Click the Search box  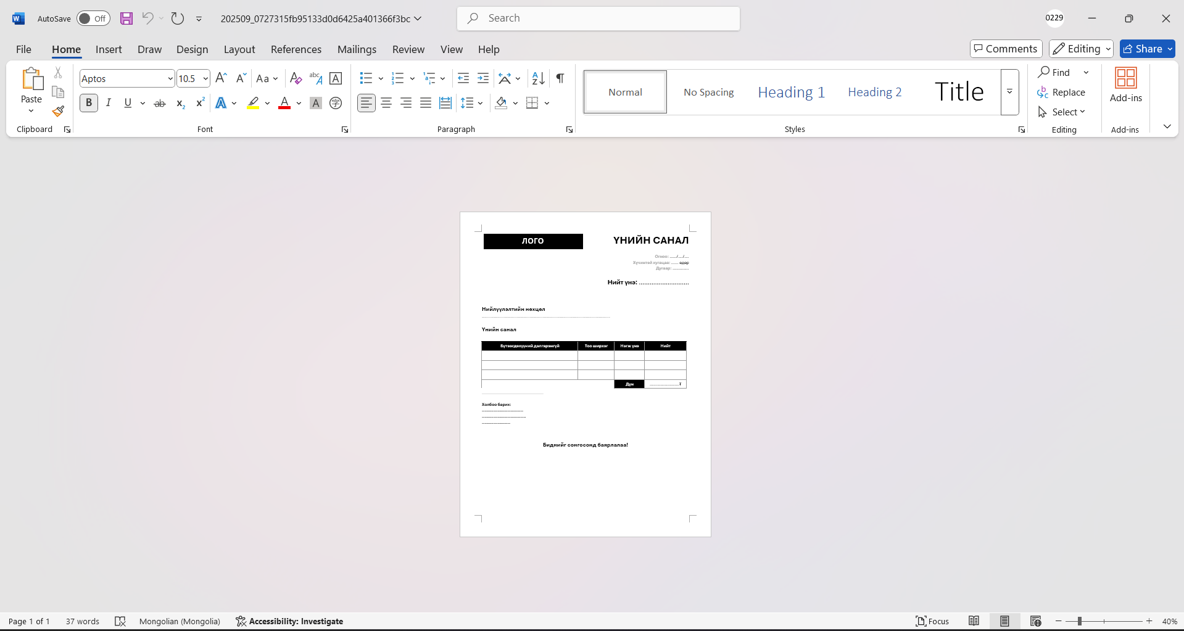coord(598,19)
